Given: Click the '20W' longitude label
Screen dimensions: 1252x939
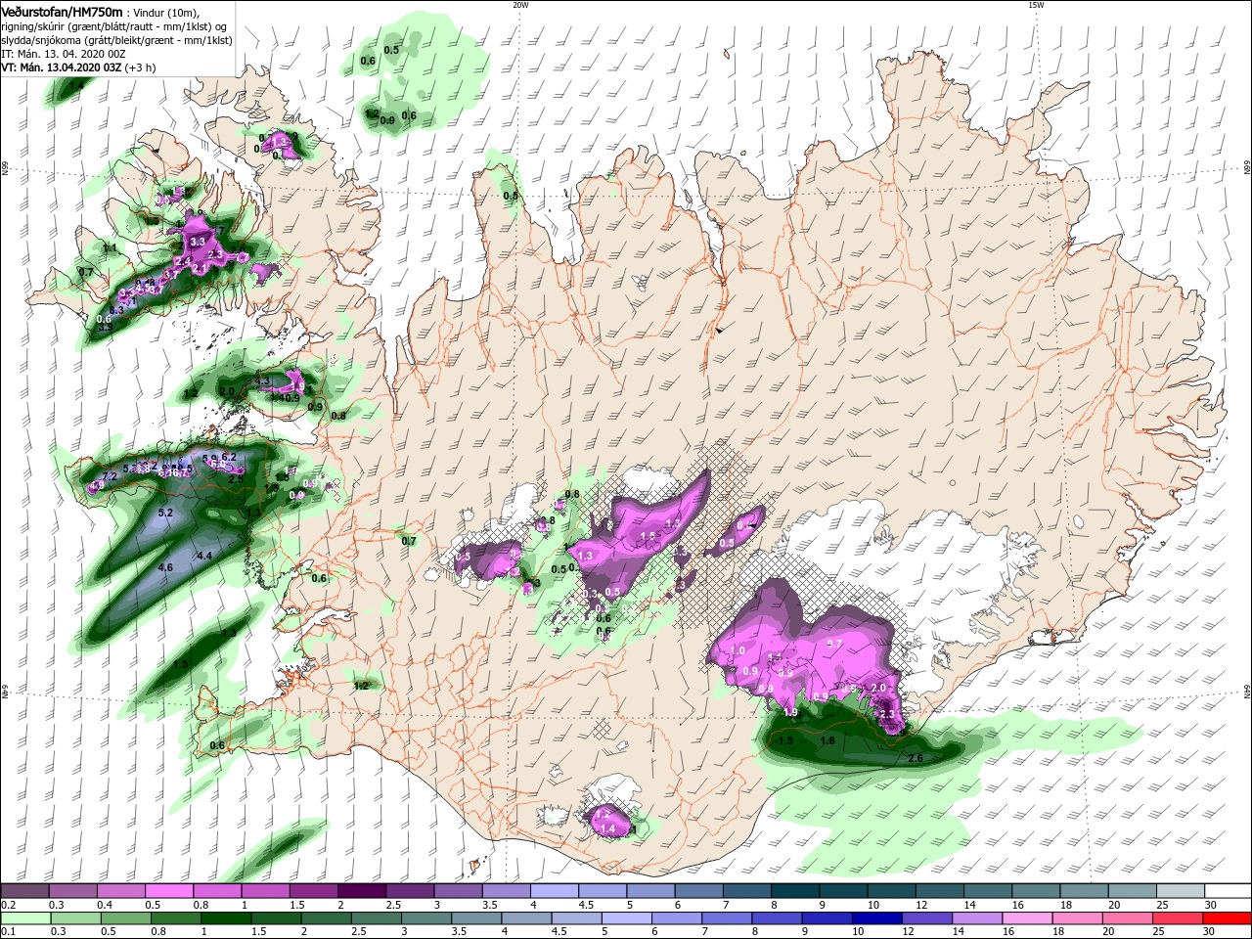Looking at the screenshot, I should (x=520, y=5).
